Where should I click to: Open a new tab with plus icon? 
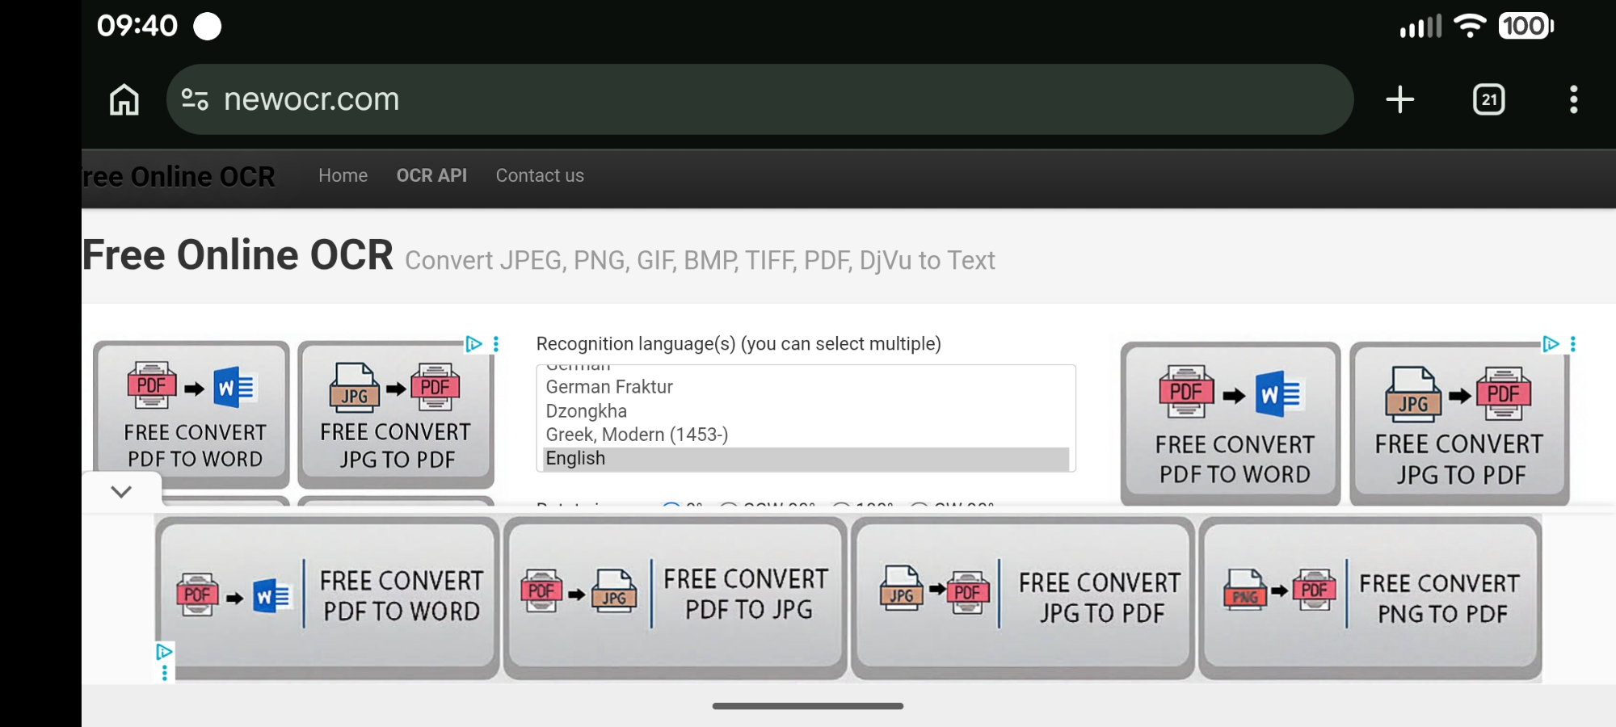[x=1399, y=99]
